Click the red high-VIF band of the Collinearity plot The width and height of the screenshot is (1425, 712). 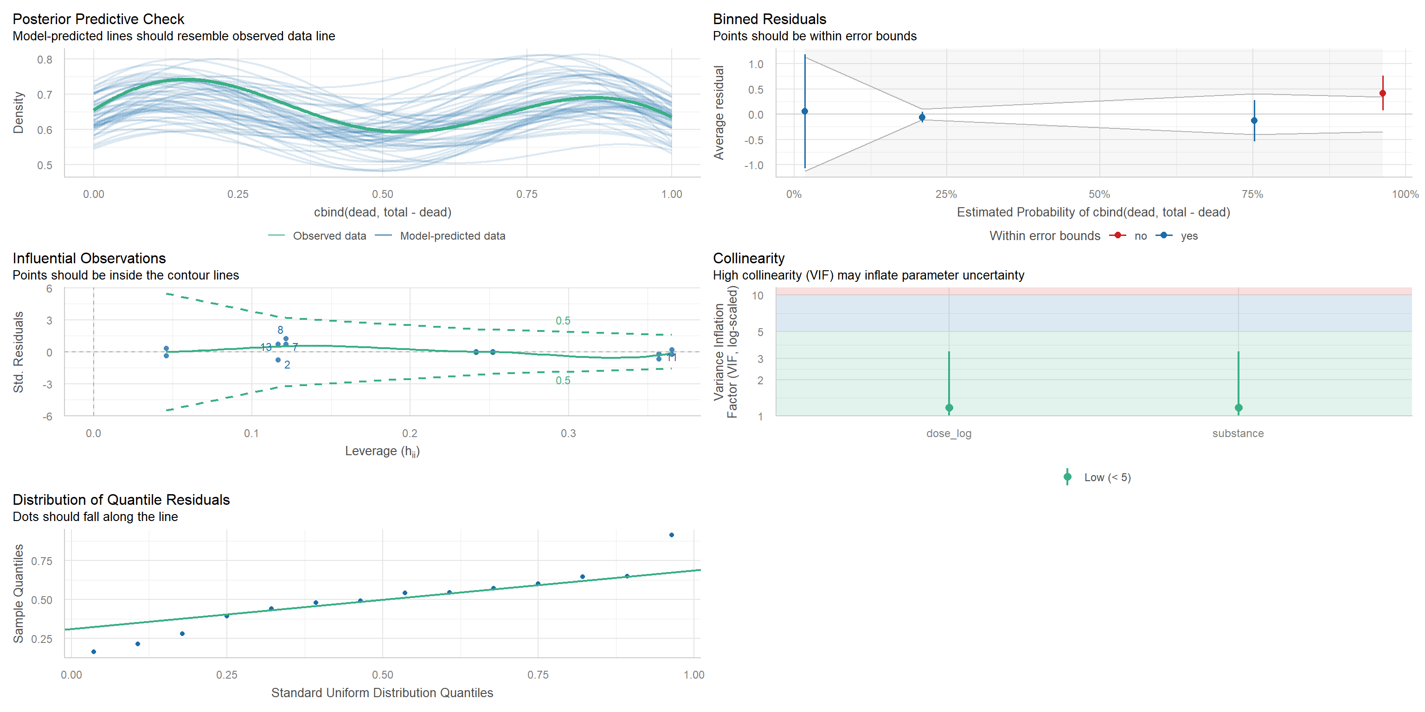tap(1093, 291)
